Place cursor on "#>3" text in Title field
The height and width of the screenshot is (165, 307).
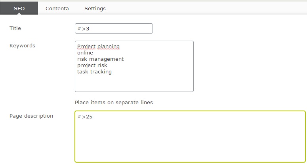84,29
